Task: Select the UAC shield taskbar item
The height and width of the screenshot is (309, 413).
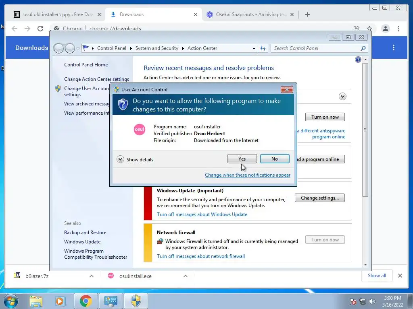Action: tap(136, 301)
